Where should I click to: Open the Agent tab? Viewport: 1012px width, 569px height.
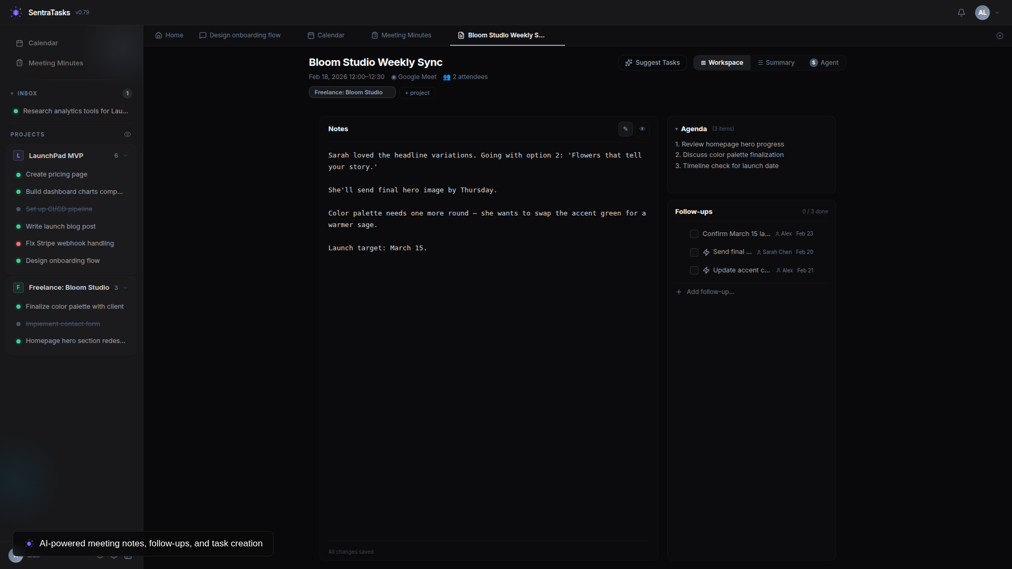[x=824, y=63]
